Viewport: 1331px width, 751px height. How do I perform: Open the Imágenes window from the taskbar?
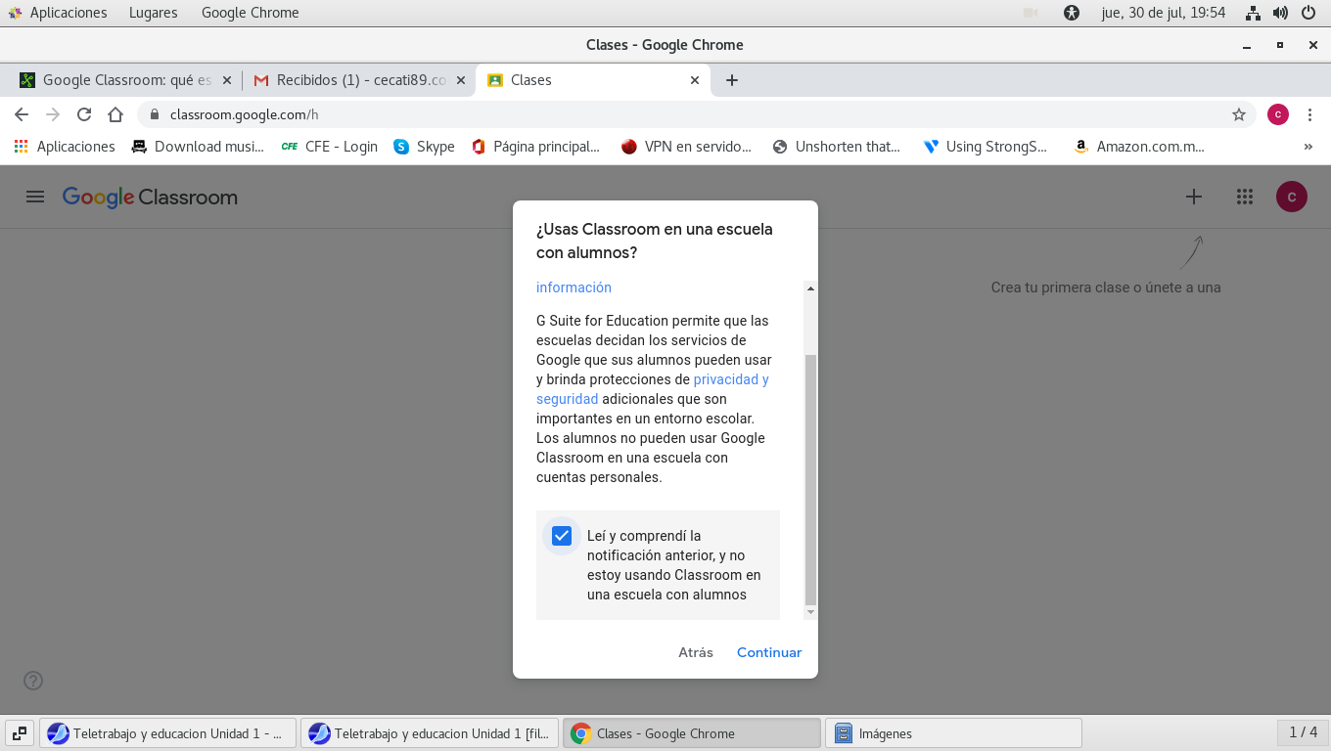pyautogui.click(x=953, y=733)
